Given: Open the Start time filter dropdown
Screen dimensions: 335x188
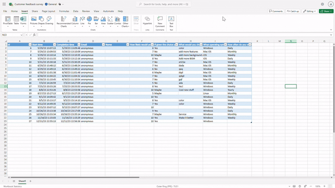Looking at the screenshot, I should point(54,45).
